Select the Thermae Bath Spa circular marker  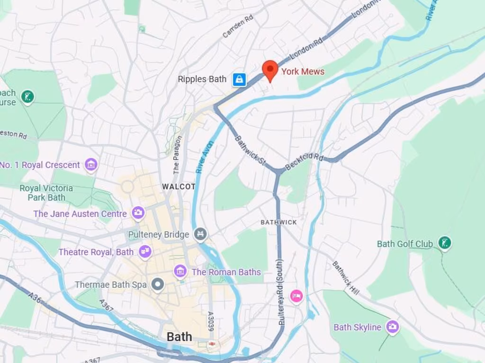pos(158,284)
